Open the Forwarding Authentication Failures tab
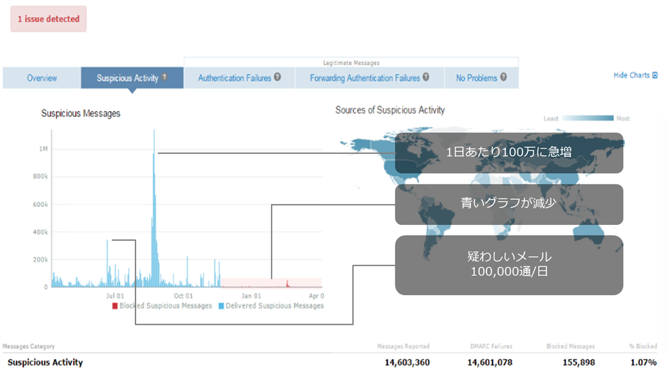This screenshot has height=370, width=669. 365,78
